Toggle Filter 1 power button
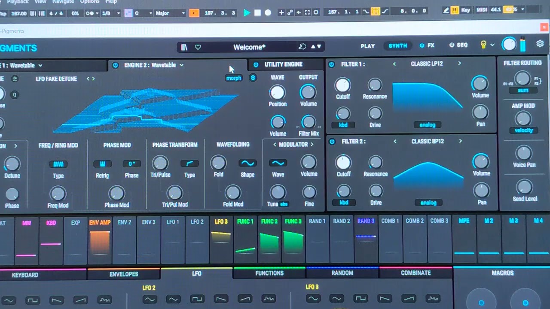550x309 pixels. pos(331,64)
